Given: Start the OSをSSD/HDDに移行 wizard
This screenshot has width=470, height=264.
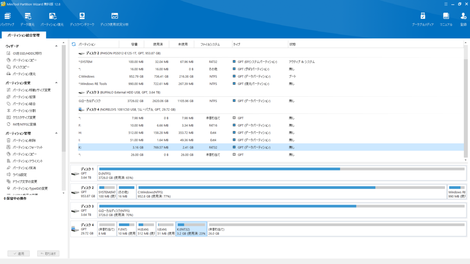Looking at the screenshot, I should 24,53.
